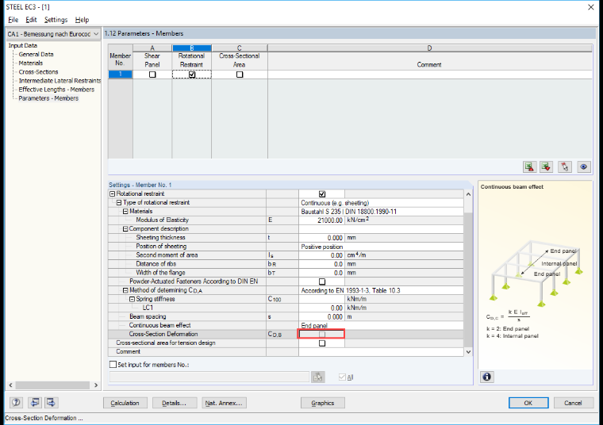Click the Method of determining CD,A value
Image resolution: width=603 pixels, height=425 pixels.
click(x=381, y=290)
